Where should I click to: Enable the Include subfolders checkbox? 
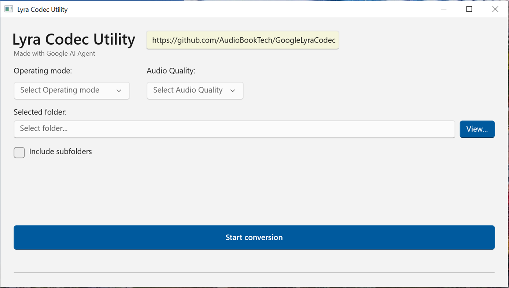coord(19,152)
